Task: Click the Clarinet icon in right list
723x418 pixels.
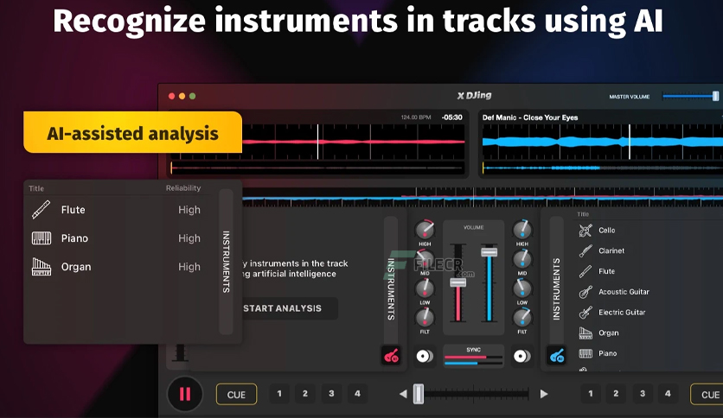Action: click(585, 251)
